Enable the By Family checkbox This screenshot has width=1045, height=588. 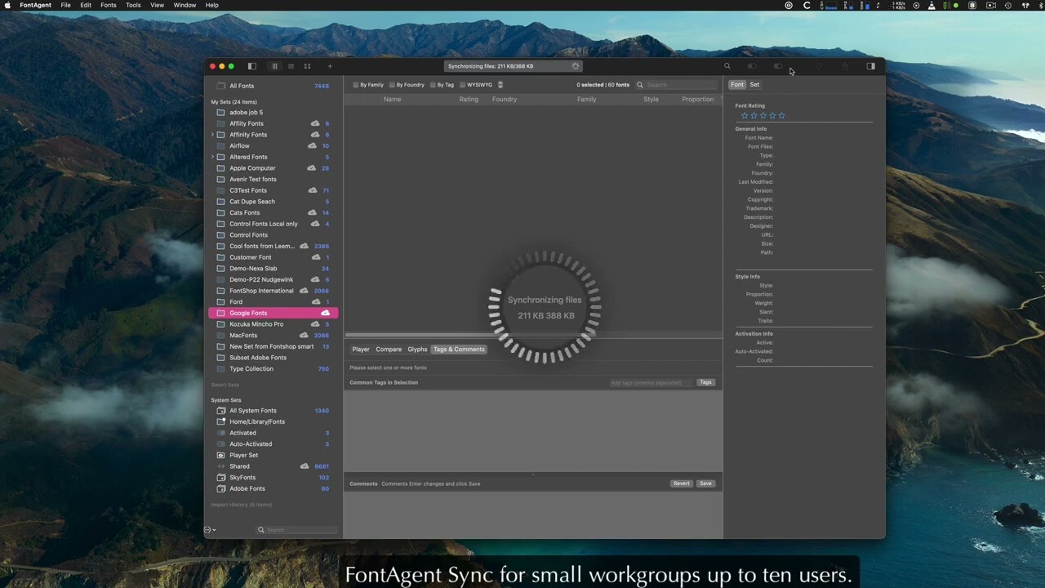[x=356, y=85]
